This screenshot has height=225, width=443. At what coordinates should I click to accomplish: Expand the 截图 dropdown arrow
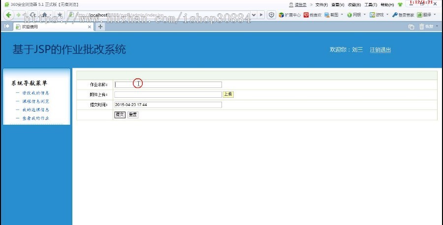[x=342, y=14]
